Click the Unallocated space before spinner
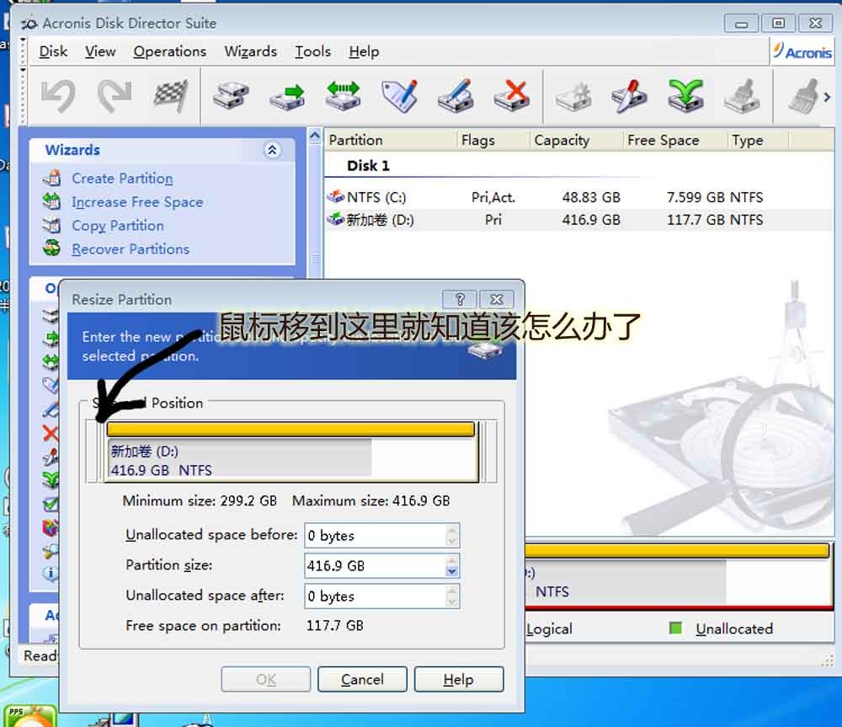Viewport: 842px width, 727px height. click(x=451, y=536)
